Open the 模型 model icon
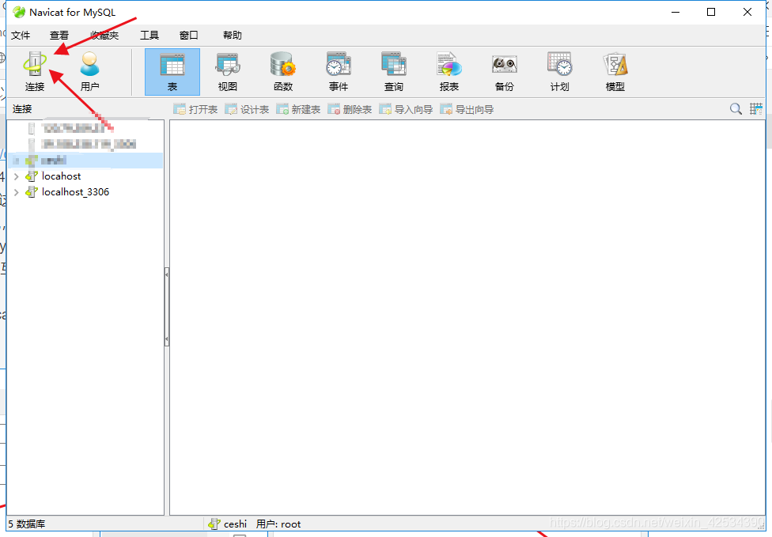The height and width of the screenshot is (537, 772). [615, 72]
